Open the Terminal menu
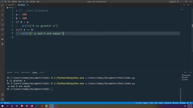 click(32, 1)
